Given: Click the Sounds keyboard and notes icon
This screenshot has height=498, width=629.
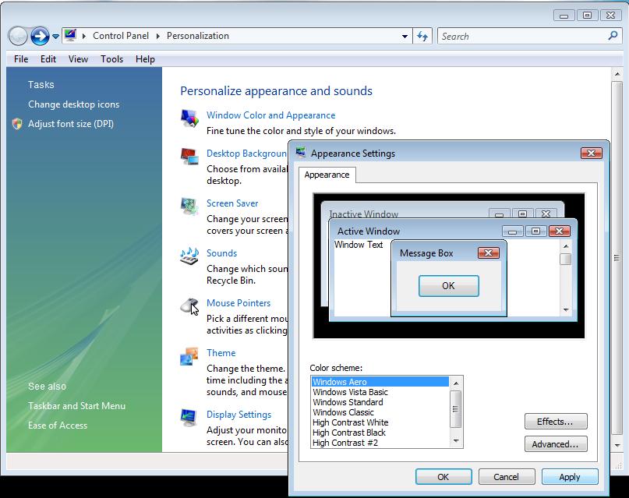Looking at the screenshot, I should (189, 256).
